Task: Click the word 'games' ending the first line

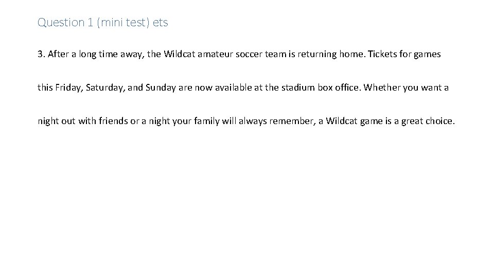Action: point(428,54)
